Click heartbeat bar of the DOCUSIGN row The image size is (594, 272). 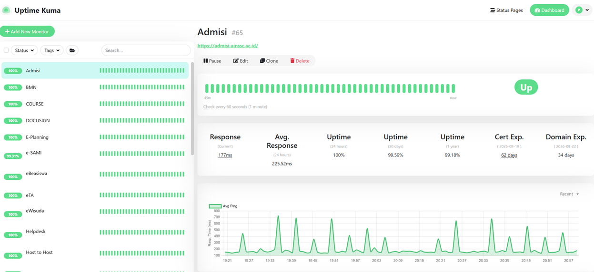click(x=142, y=120)
